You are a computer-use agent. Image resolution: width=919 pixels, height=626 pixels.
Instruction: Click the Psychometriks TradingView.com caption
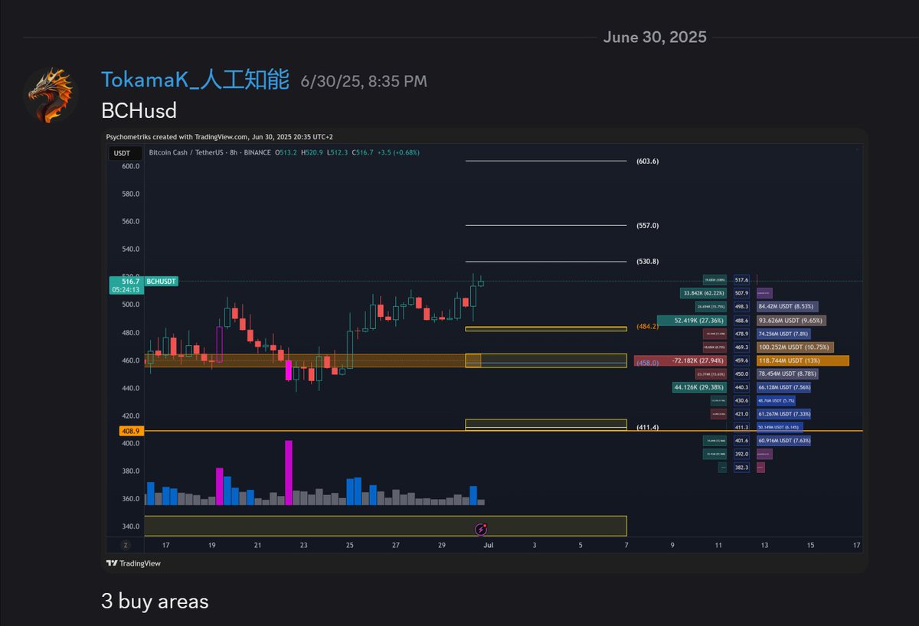pyautogui.click(x=219, y=137)
